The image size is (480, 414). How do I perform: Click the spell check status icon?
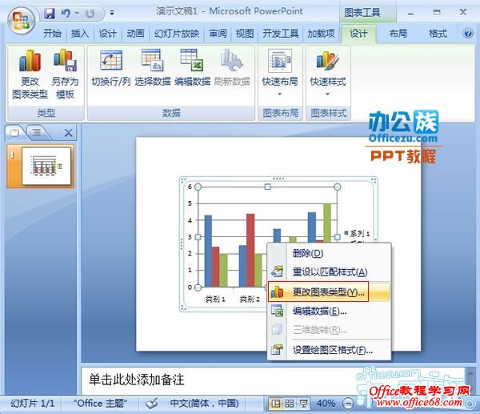point(151,404)
